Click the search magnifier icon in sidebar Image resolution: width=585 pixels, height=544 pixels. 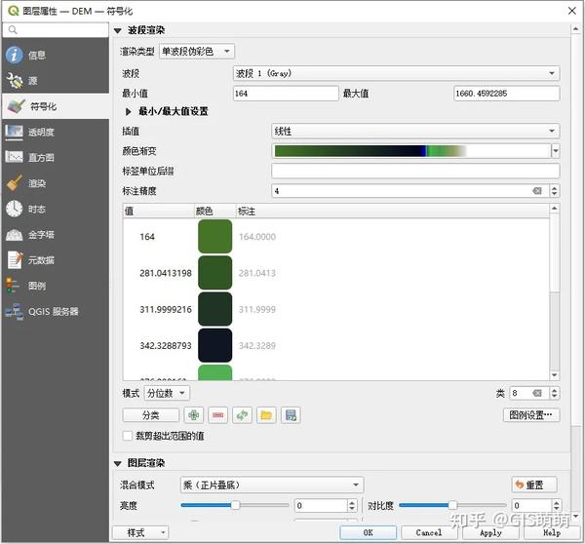(13, 30)
